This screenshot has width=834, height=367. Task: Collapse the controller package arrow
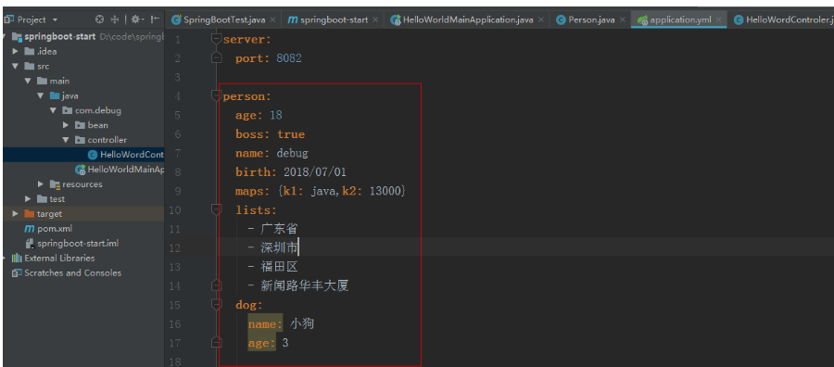(66, 140)
